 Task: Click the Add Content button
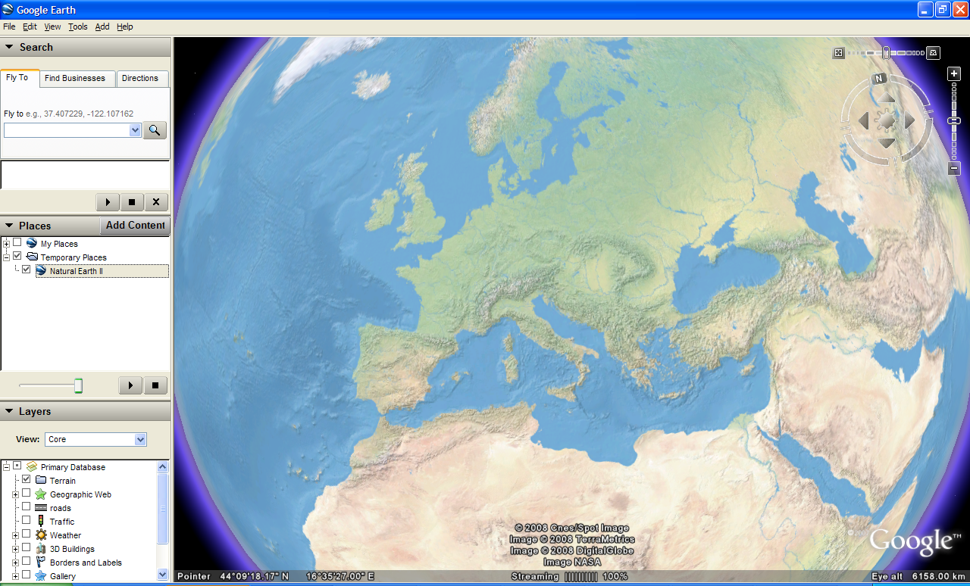[135, 226]
